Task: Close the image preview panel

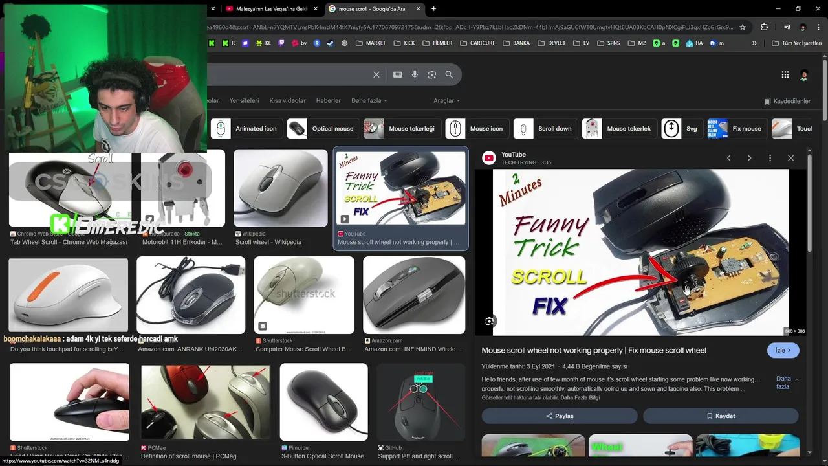Action: (x=790, y=158)
